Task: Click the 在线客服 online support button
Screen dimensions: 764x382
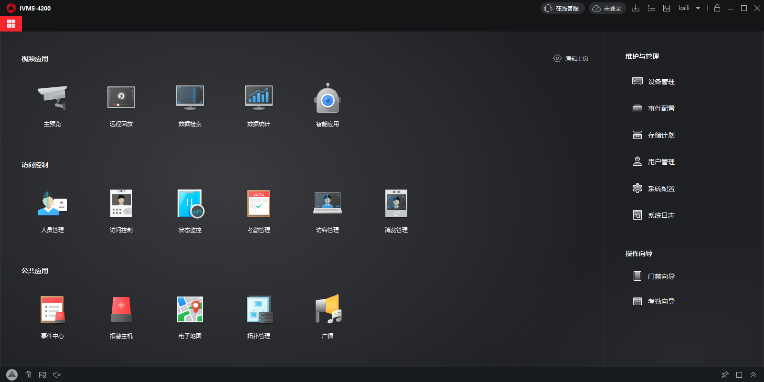Action: [x=562, y=8]
